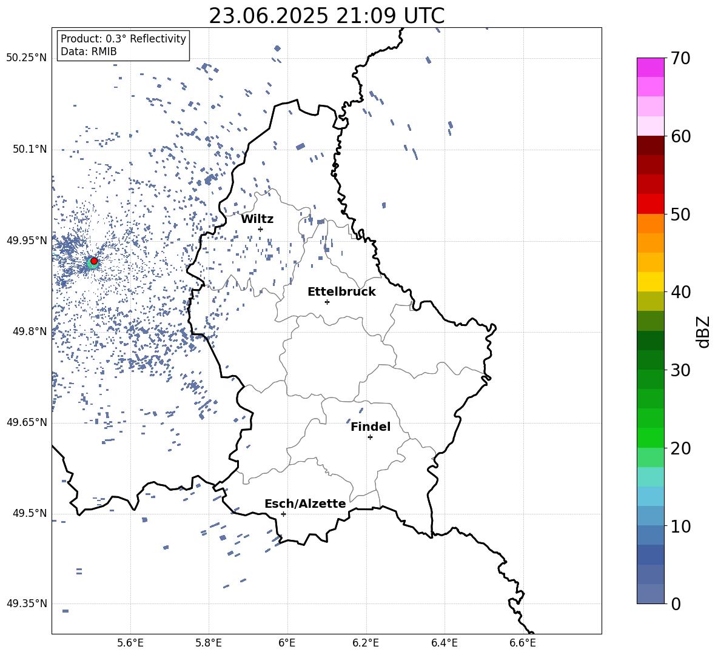718x655 pixels.
Task: Click the latitude label '49.5°N'
Action: pos(29,513)
